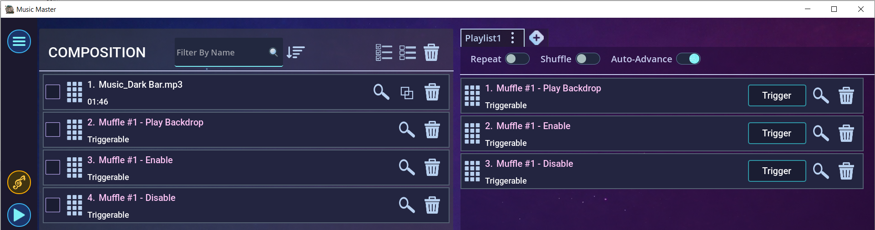
Task: Delete Muffle #1 - Enable from composition list
Action: click(x=432, y=167)
